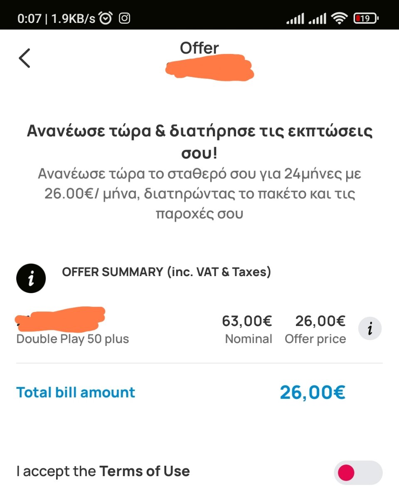The width and height of the screenshot is (399, 499).
Task: Tap the battery indicator icon
Action: pos(366,18)
